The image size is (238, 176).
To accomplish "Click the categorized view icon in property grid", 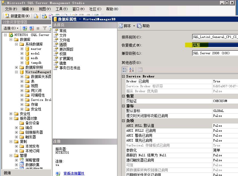I will click(125, 70).
